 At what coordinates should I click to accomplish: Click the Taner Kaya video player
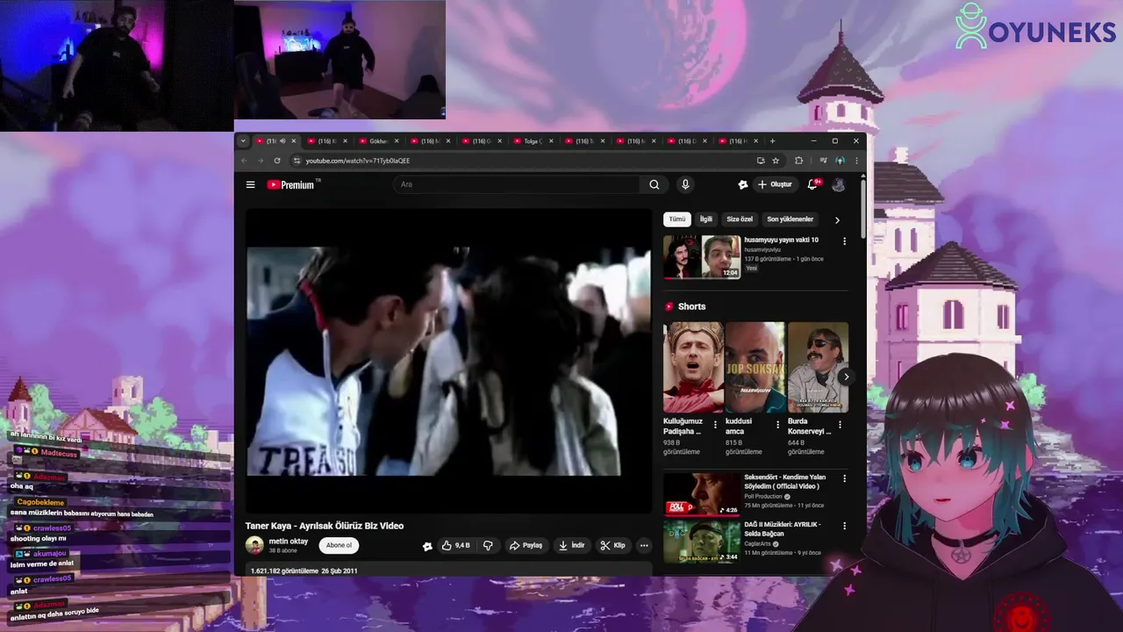(x=448, y=361)
